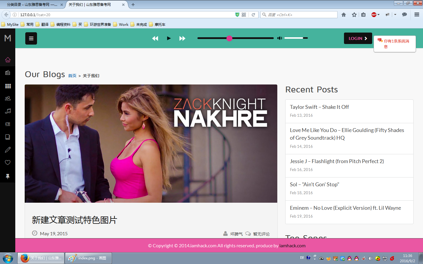Open the Home icon in the site sidebar
Image resolution: width=423 pixels, height=264 pixels.
point(8,60)
